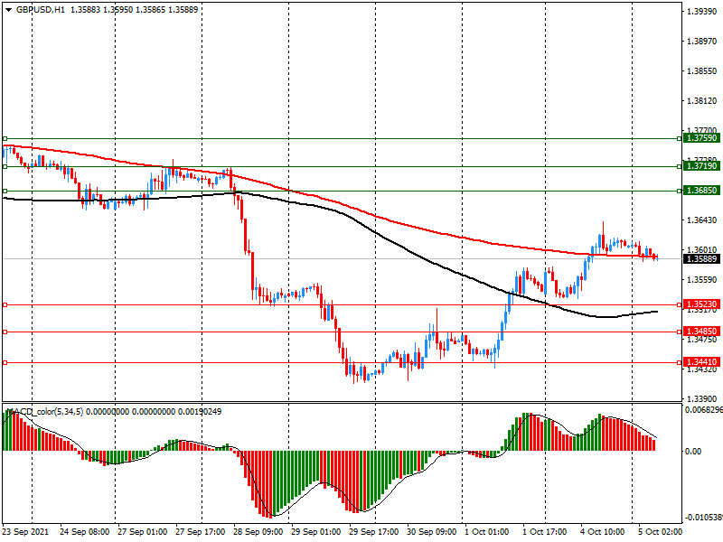
Task: Click the green 1.37590 price label
Action: [x=702, y=138]
